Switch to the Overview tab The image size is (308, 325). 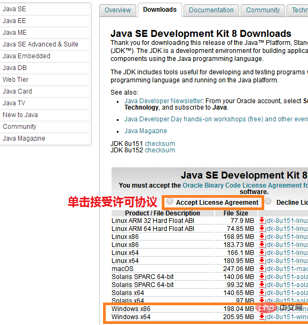(x=117, y=10)
